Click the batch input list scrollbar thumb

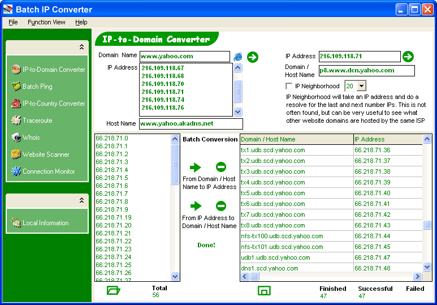[175, 164]
